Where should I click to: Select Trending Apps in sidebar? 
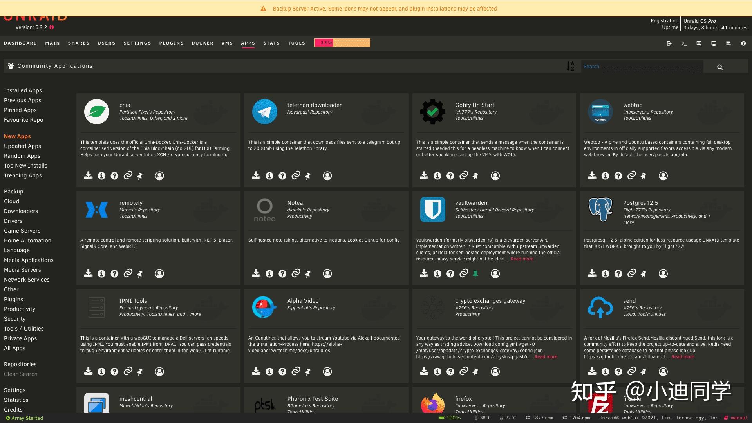(23, 175)
